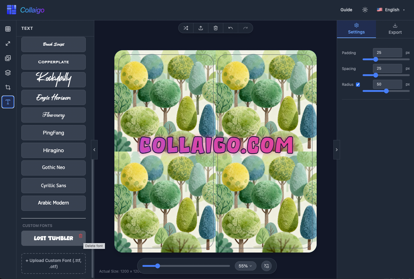The image size is (414, 279).
Task: Toggle light theme sun icon
Action: pos(365,10)
